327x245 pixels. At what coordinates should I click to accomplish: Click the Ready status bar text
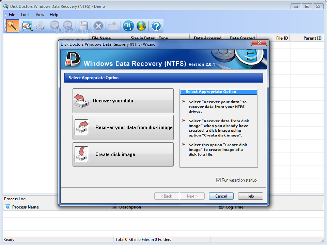point(9,239)
